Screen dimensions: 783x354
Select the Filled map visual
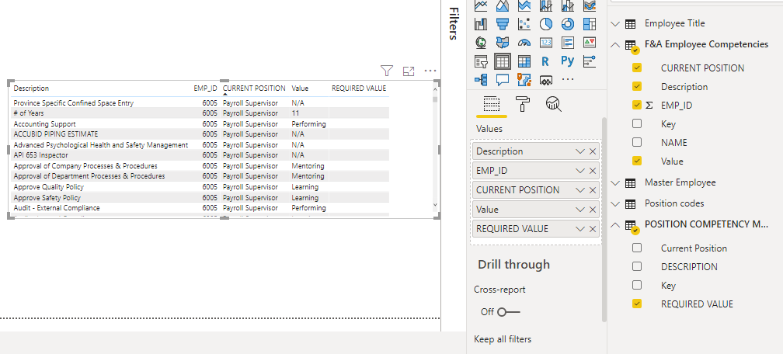503,43
